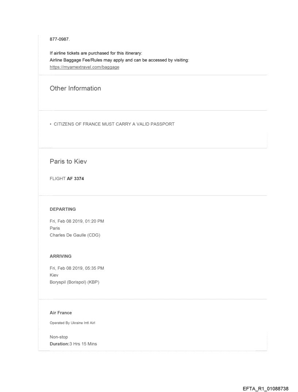The image size is (298, 392).
Task: Click the citizens of France passport notice
Action: coord(112,124)
